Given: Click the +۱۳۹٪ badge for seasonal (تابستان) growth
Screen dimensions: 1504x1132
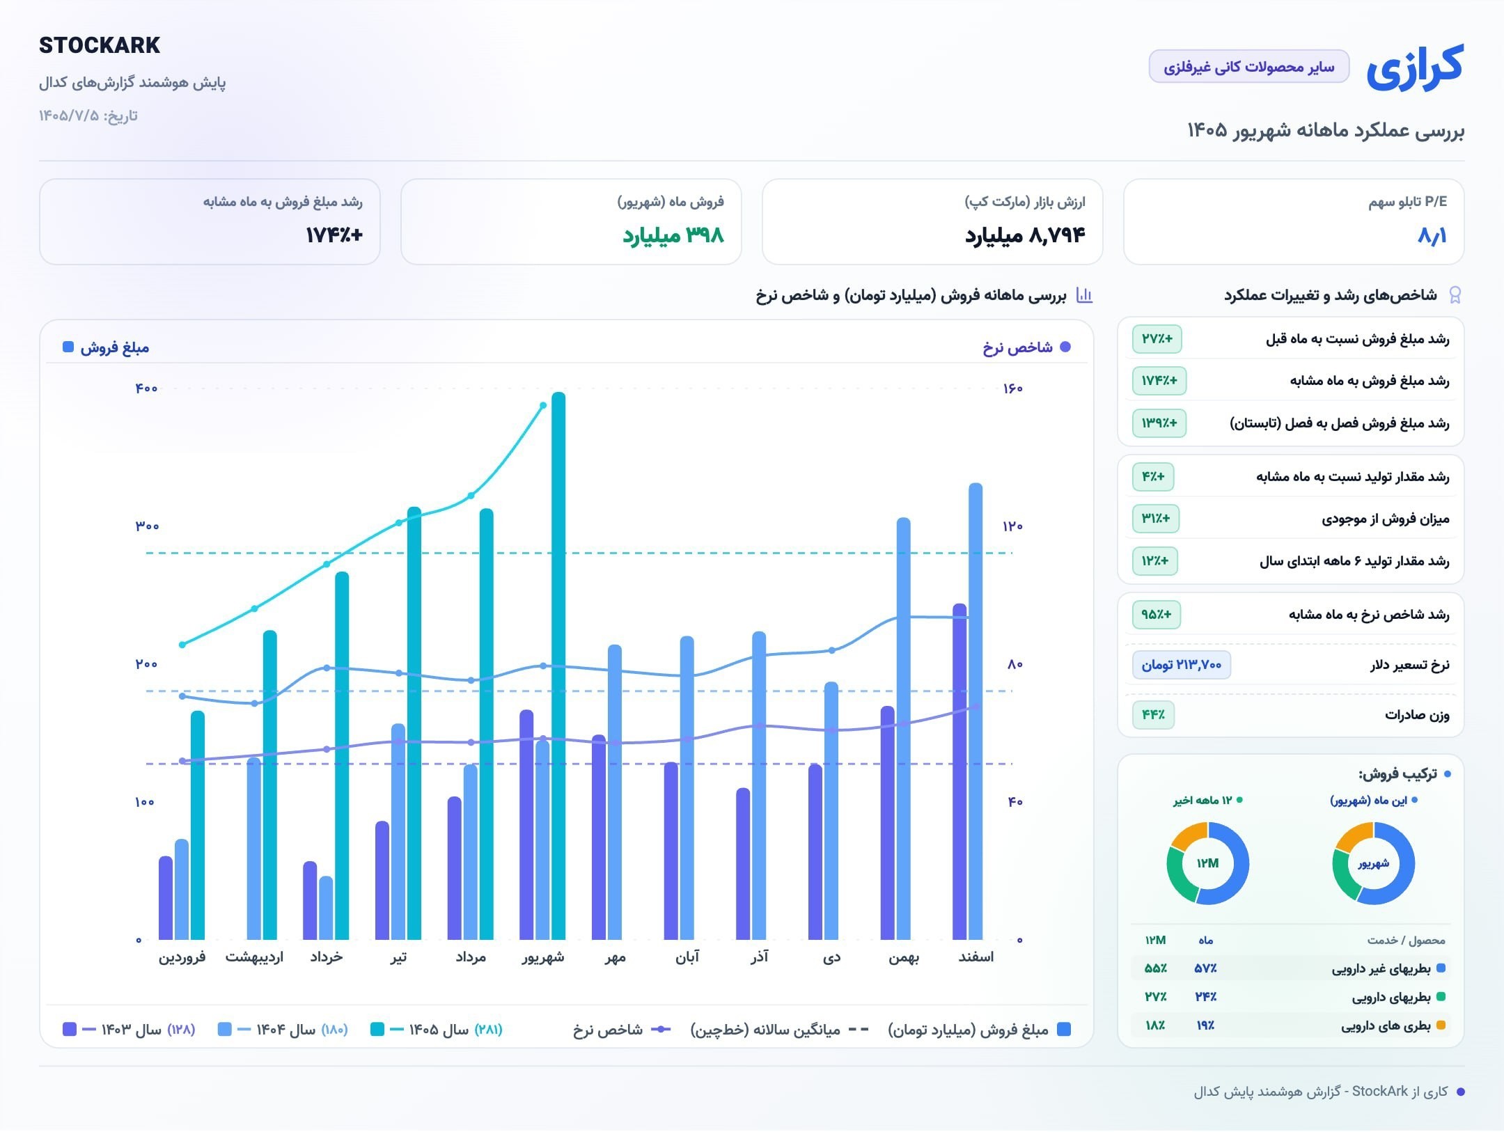Looking at the screenshot, I should click(x=1159, y=423).
